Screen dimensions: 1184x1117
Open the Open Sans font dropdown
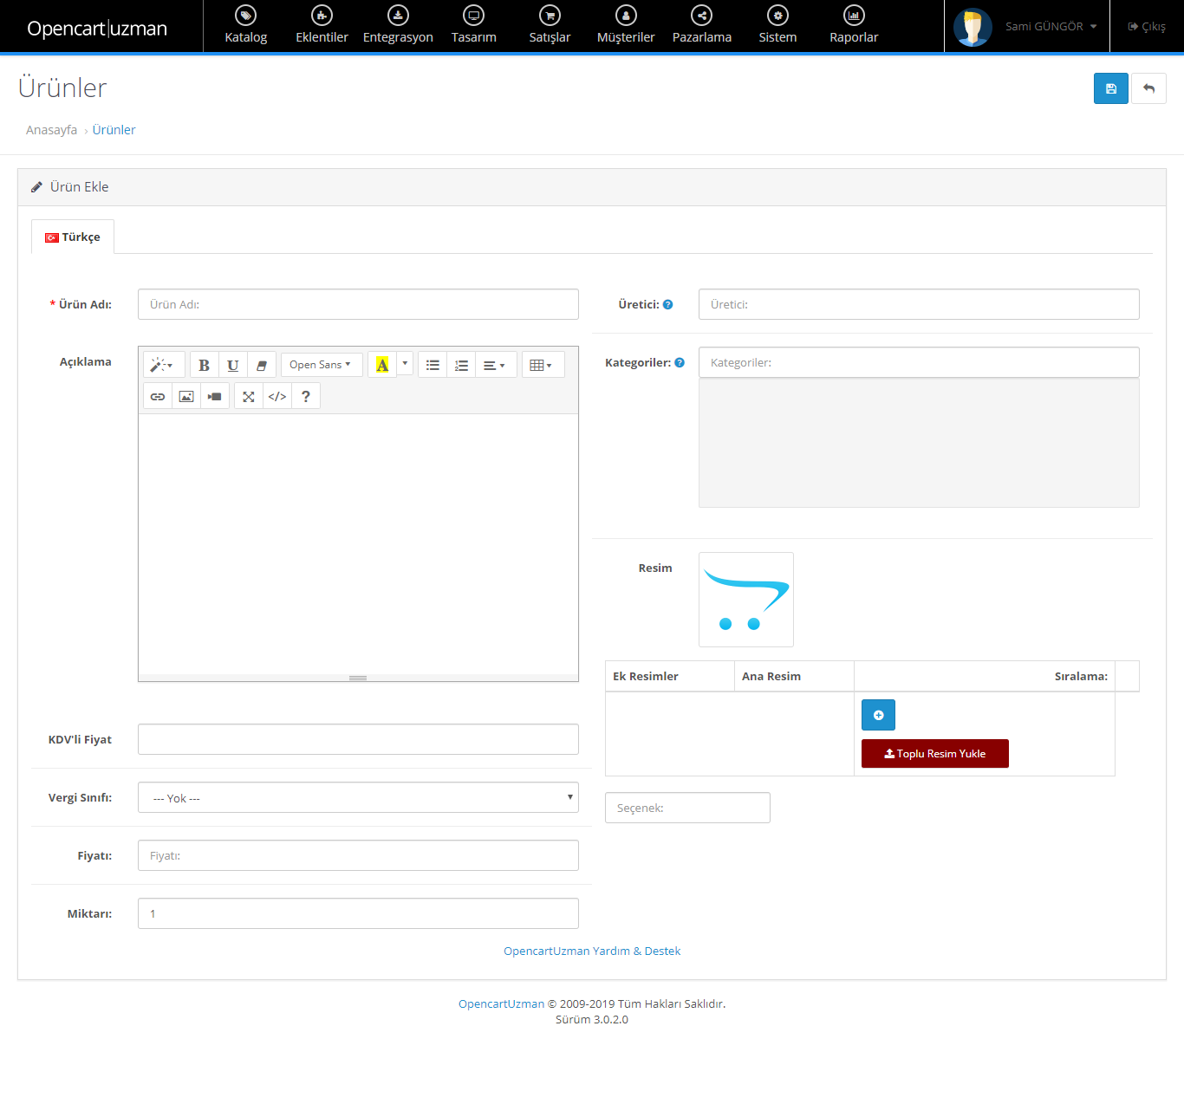[x=321, y=365]
